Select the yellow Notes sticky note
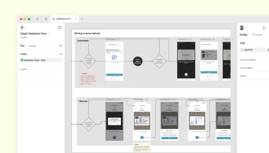Image resolution: width=269 pixels, height=153 pixels. 142,147
